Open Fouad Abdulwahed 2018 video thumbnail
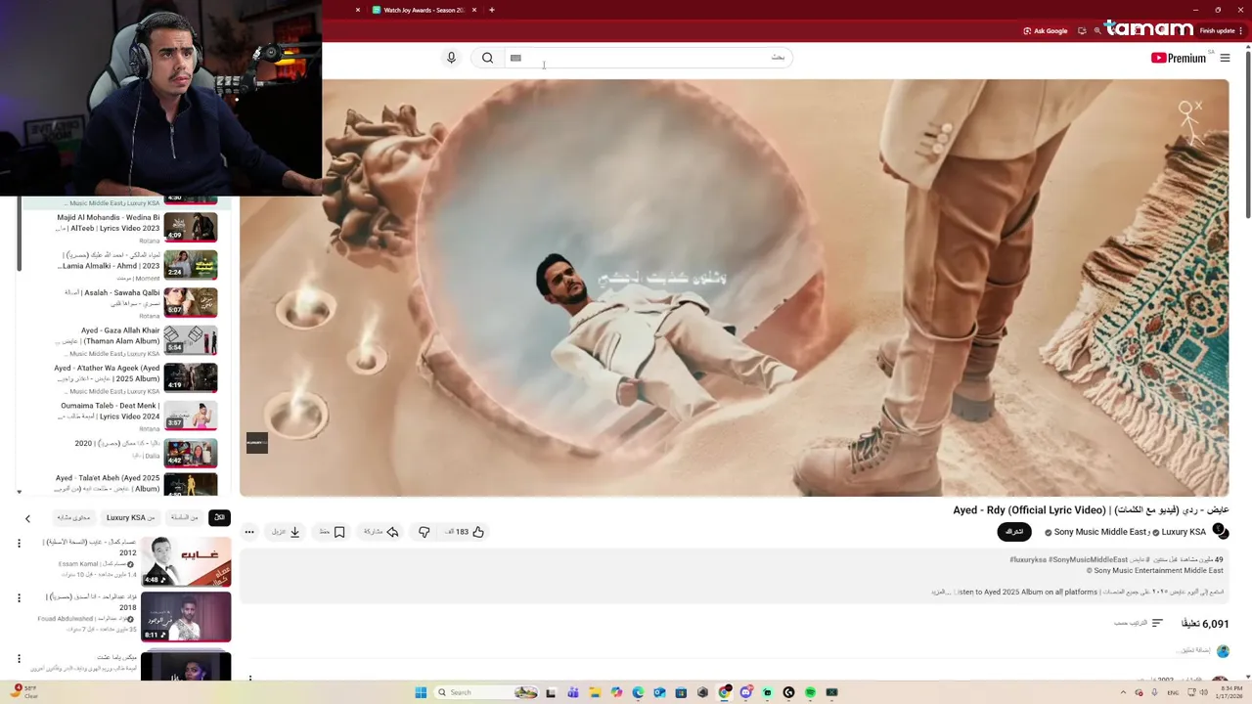Image resolution: width=1252 pixels, height=704 pixels. 186,616
